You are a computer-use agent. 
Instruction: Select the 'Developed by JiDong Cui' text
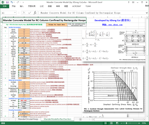coord(113,20)
